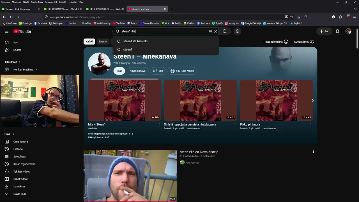359x202 pixels.
Task: Open Historia in the sidebar
Action: coord(22,149)
